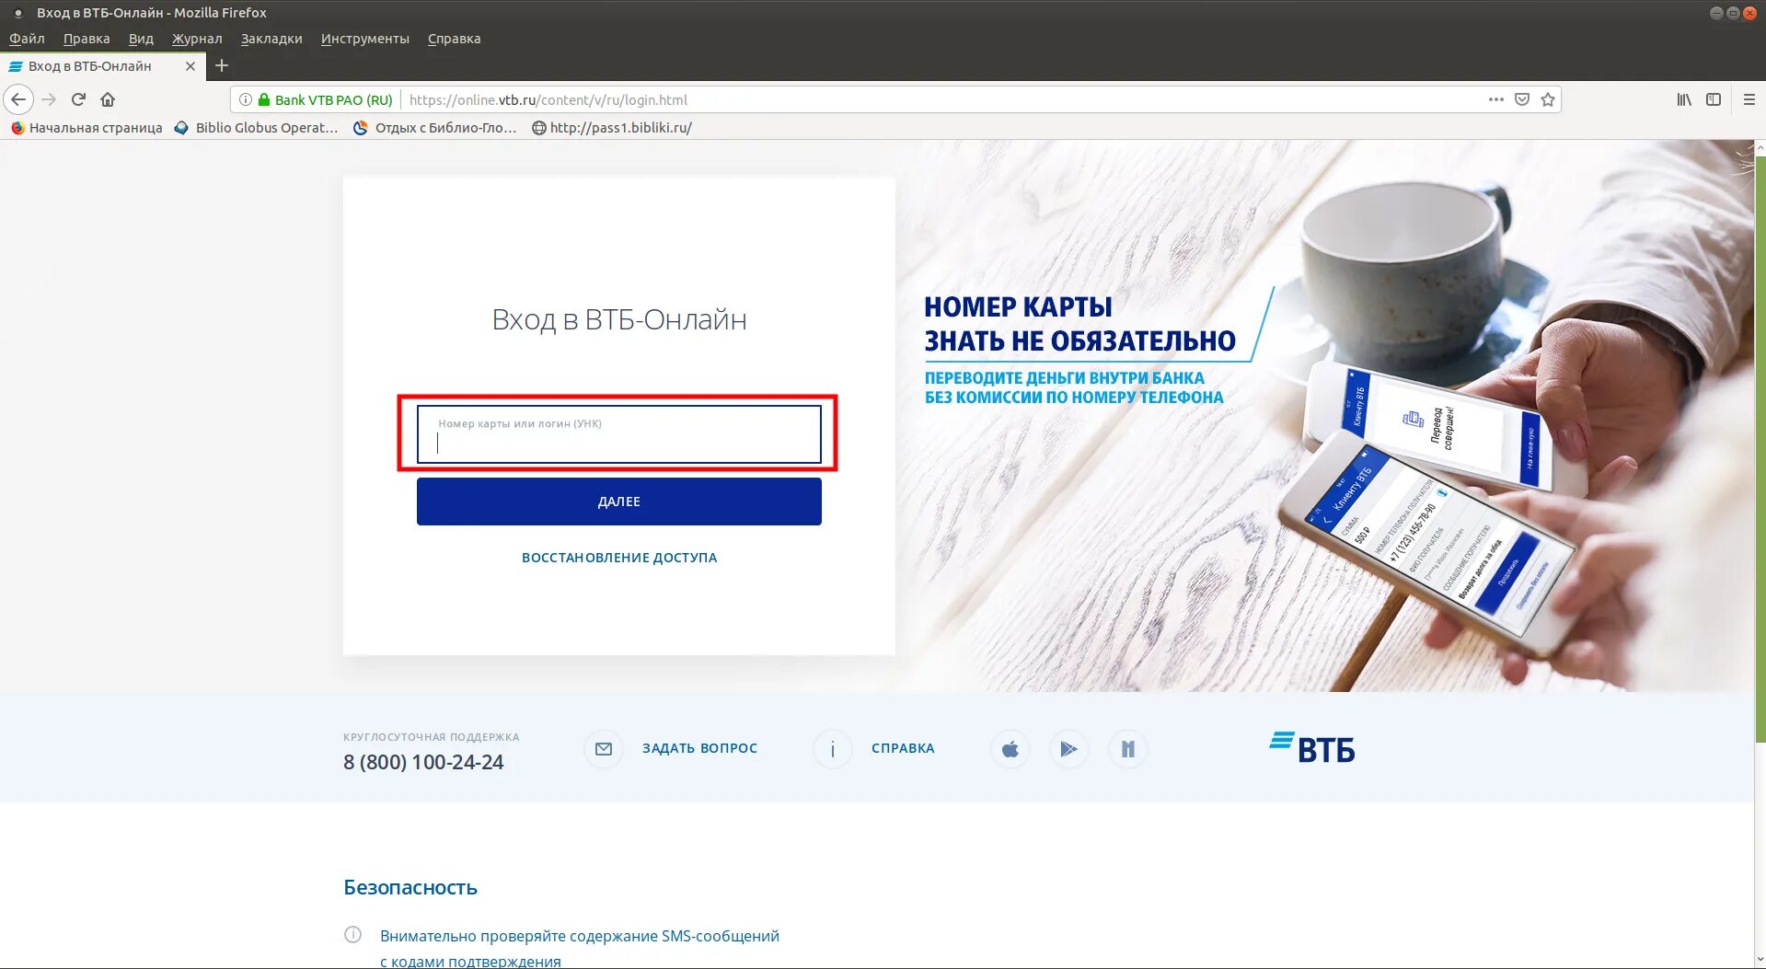Click the Вход в ВТБ-Онлайн heading
This screenshot has height=969, width=1766.
[x=618, y=319]
